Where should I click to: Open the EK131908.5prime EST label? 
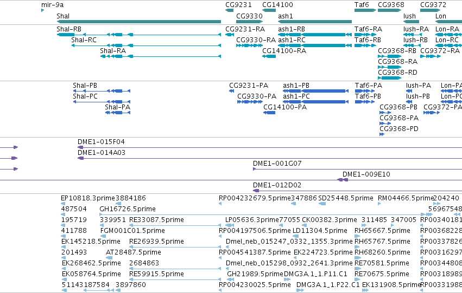pyautogui.click(x=391, y=285)
